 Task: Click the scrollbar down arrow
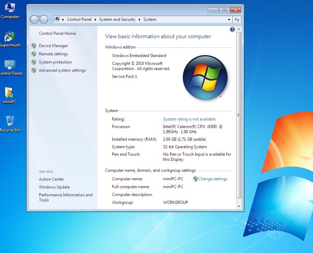pyautogui.click(x=239, y=207)
